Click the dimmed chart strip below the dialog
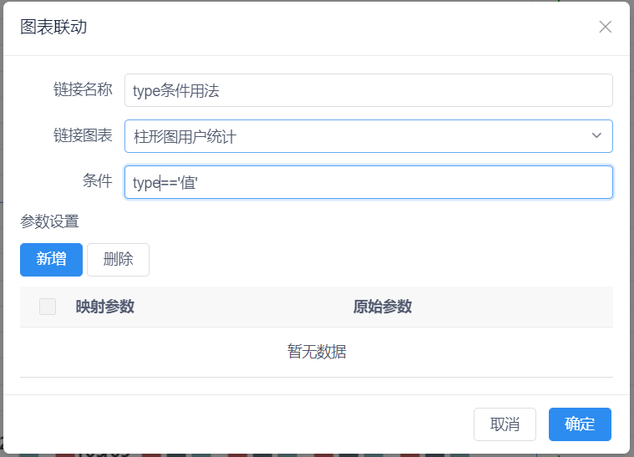The image size is (634, 457). (317, 455)
